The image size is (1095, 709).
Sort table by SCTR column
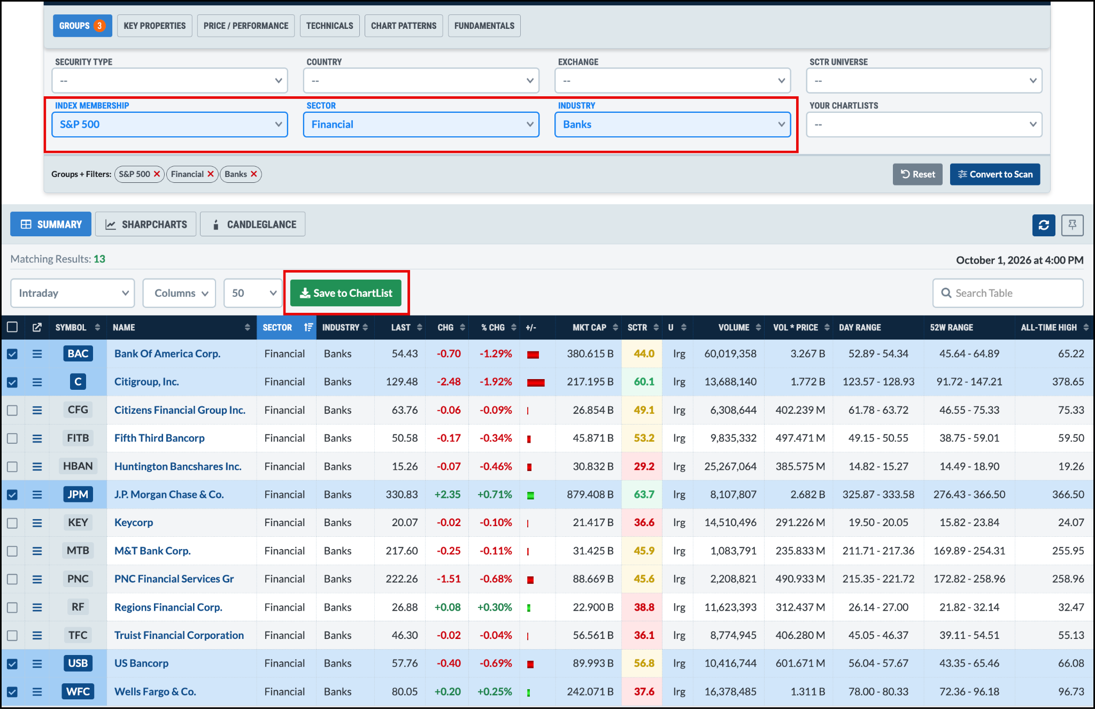click(x=643, y=327)
